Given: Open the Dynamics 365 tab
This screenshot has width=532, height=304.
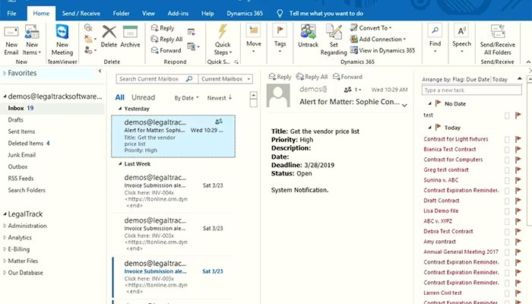Looking at the screenshot, I should (x=245, y=13).
